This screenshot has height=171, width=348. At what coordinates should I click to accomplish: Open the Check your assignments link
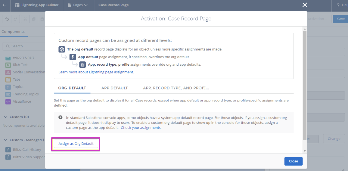tap(141, 128)
